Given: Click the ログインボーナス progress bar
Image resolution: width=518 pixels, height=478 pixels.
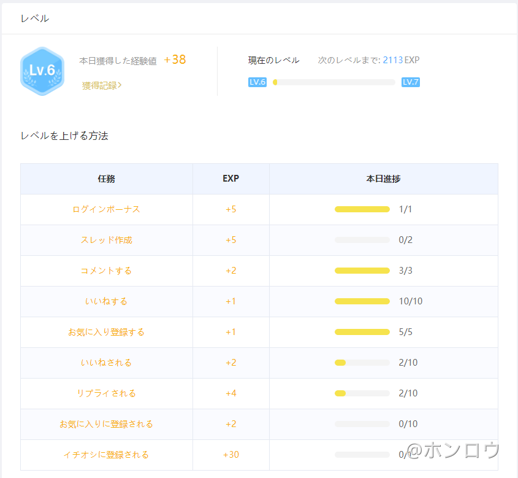Looking at the screenshot, I should tap(362, 209).
